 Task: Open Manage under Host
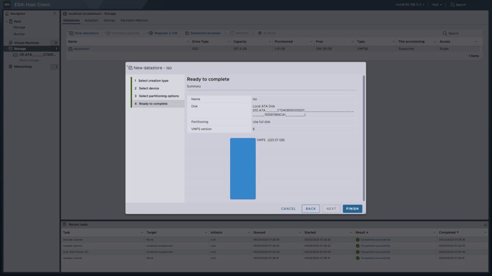(x=19, y=27)
